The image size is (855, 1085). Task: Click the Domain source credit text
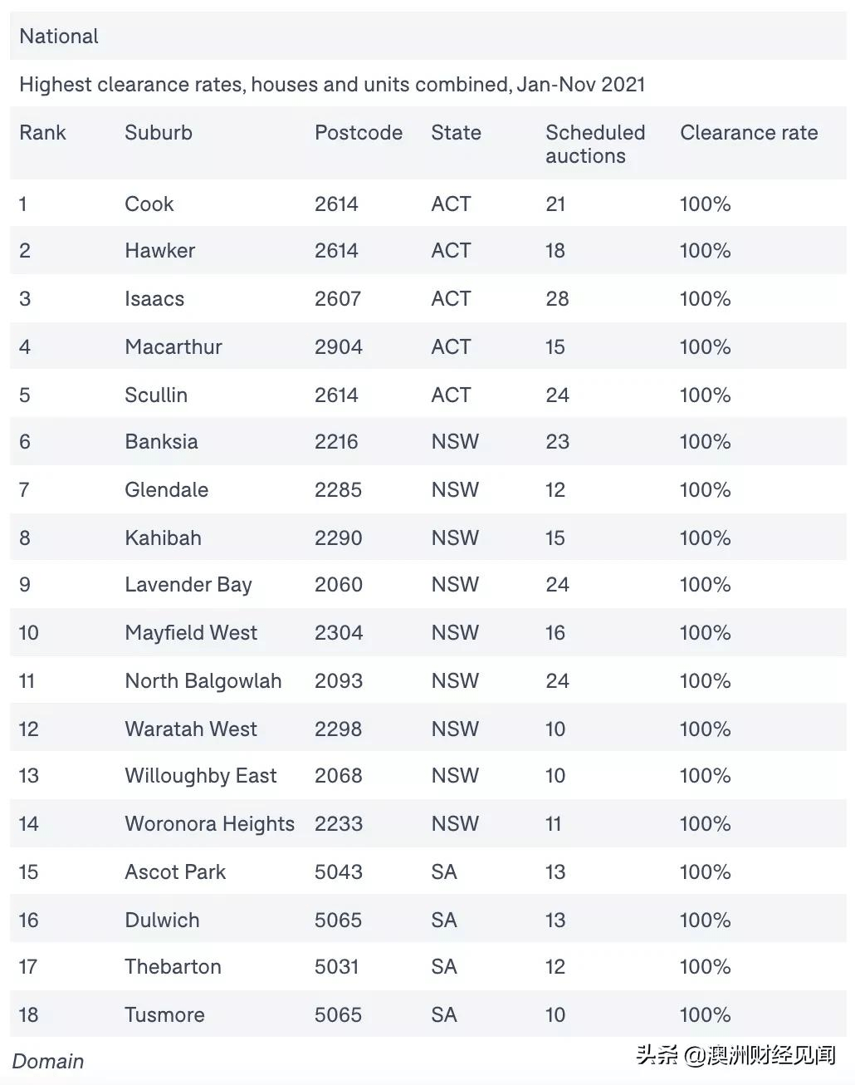[x=48, y=1061]
